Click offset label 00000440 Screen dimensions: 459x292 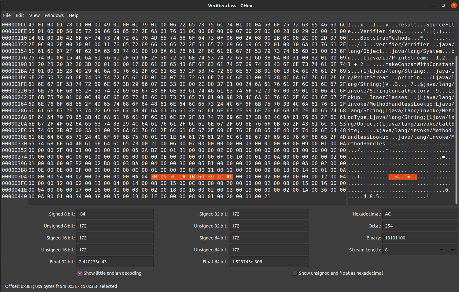point(14,197)
